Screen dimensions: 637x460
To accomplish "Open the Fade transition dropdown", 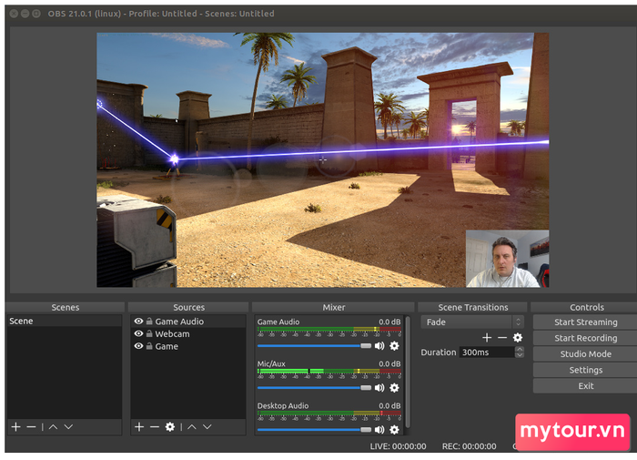I will click(472, 322).
